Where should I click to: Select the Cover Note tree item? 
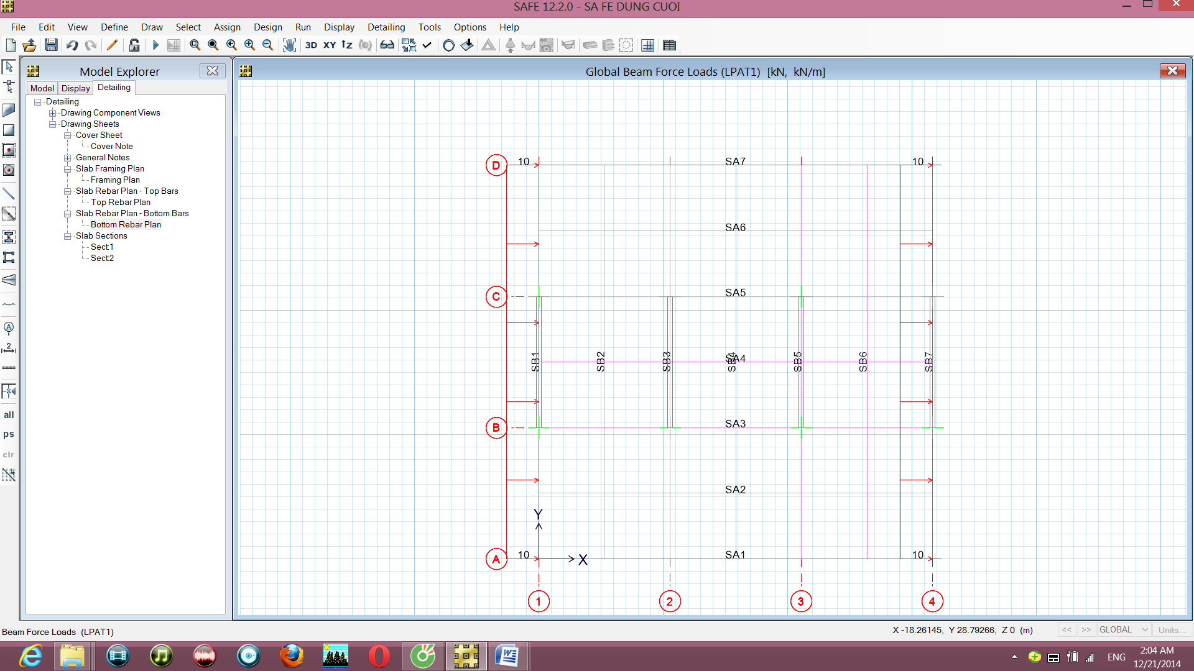(x=112, y=147)
